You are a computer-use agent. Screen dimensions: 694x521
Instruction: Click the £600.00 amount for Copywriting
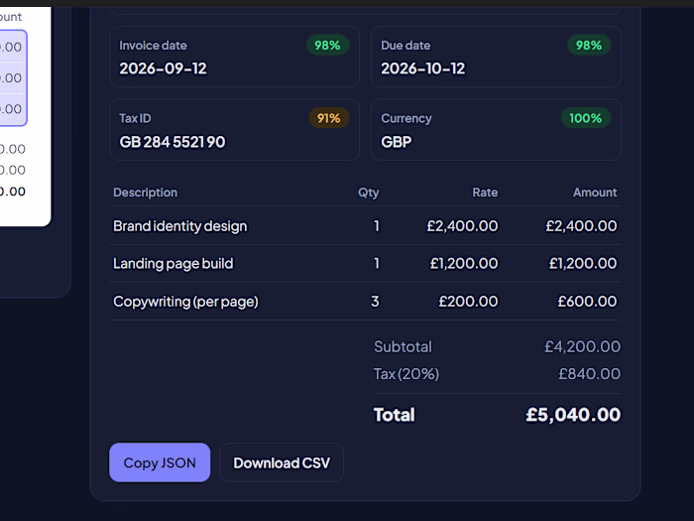(587, 302)
